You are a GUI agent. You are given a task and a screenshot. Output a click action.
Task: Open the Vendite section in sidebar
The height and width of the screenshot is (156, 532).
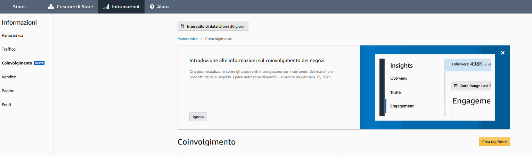(9, 77)
